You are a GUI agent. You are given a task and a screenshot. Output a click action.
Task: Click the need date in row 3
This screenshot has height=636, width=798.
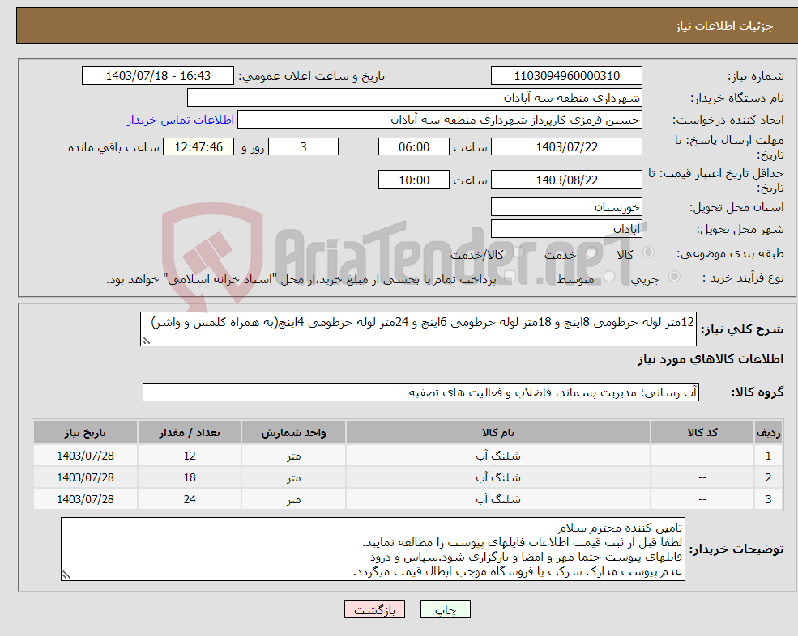(85, 499)
